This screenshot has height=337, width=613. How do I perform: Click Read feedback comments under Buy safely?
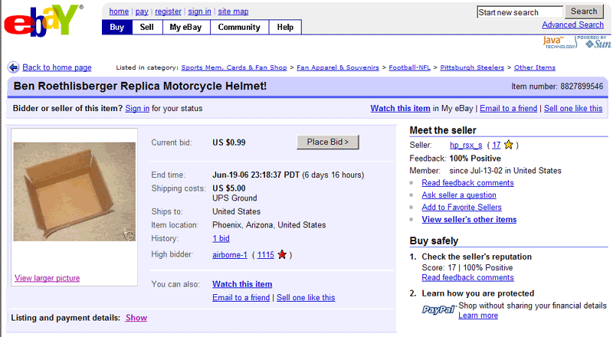pyautogui.click(x=467, y=277)
